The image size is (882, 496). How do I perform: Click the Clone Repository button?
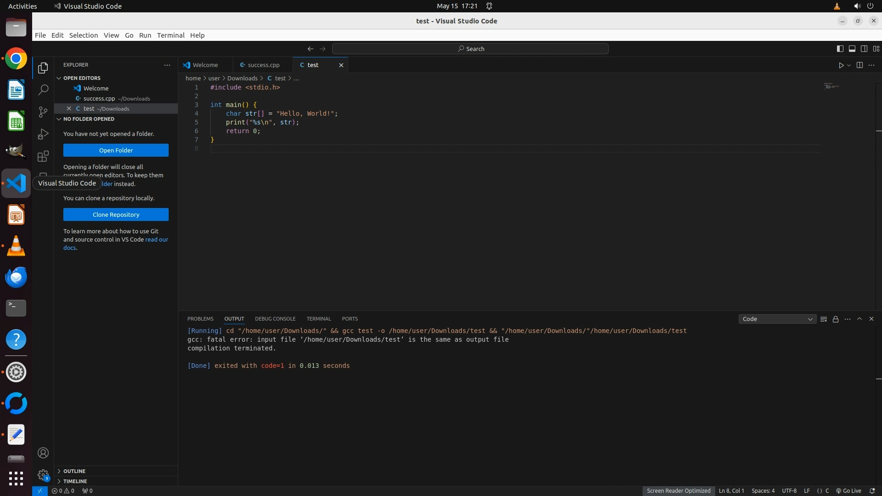click(x=116, y=214)
